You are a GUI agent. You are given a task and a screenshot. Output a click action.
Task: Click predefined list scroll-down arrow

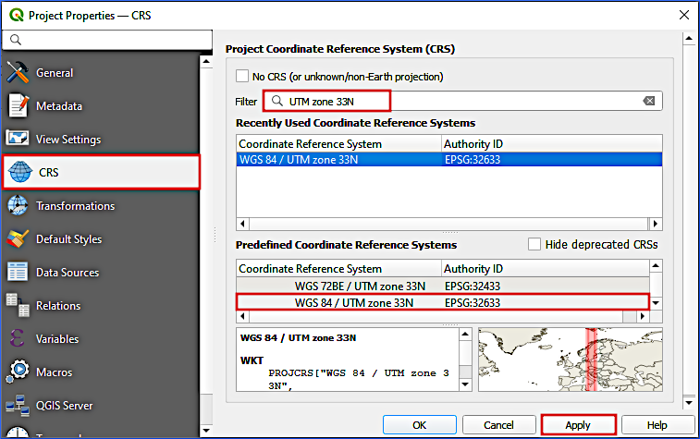tap(656, 303)
